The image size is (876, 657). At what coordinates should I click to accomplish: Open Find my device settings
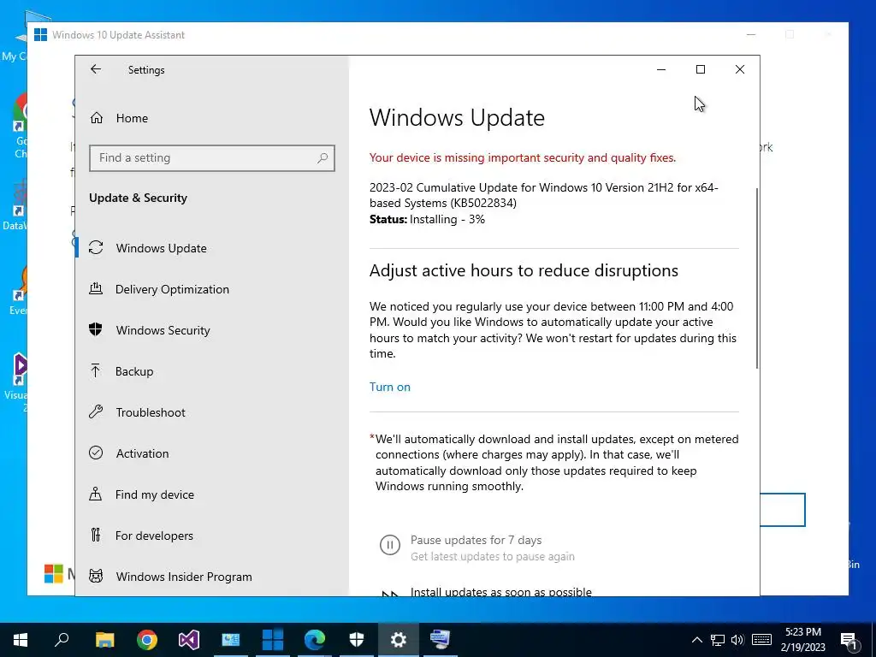coord(212,494)
